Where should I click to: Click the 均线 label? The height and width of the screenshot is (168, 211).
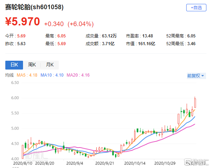(10, 75)
